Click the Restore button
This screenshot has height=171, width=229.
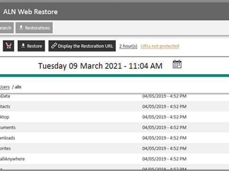tap(31, 46)
